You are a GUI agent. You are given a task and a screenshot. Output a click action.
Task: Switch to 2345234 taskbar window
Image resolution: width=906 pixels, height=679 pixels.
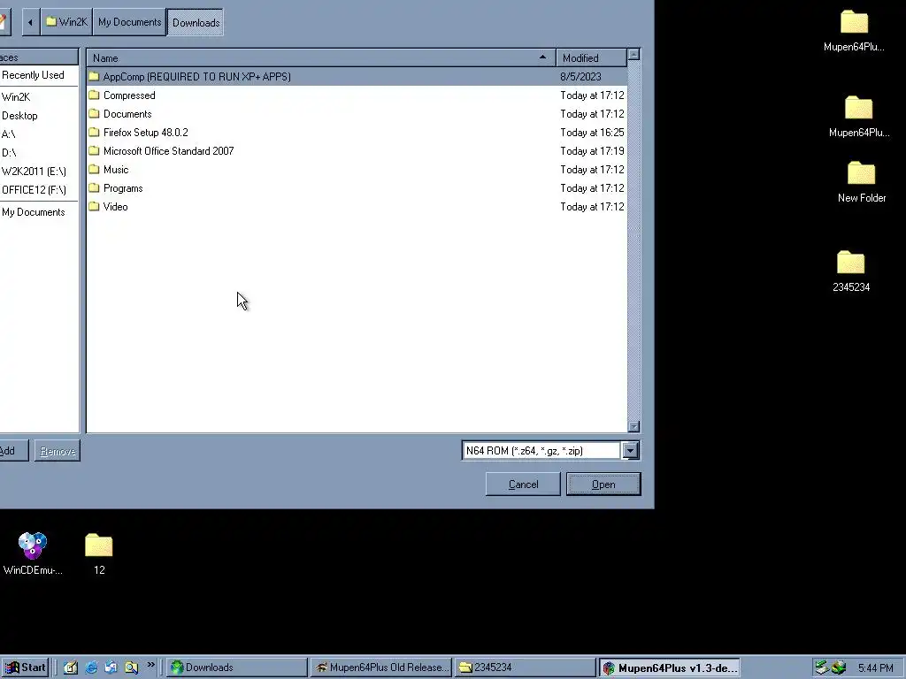coord(525,668)
